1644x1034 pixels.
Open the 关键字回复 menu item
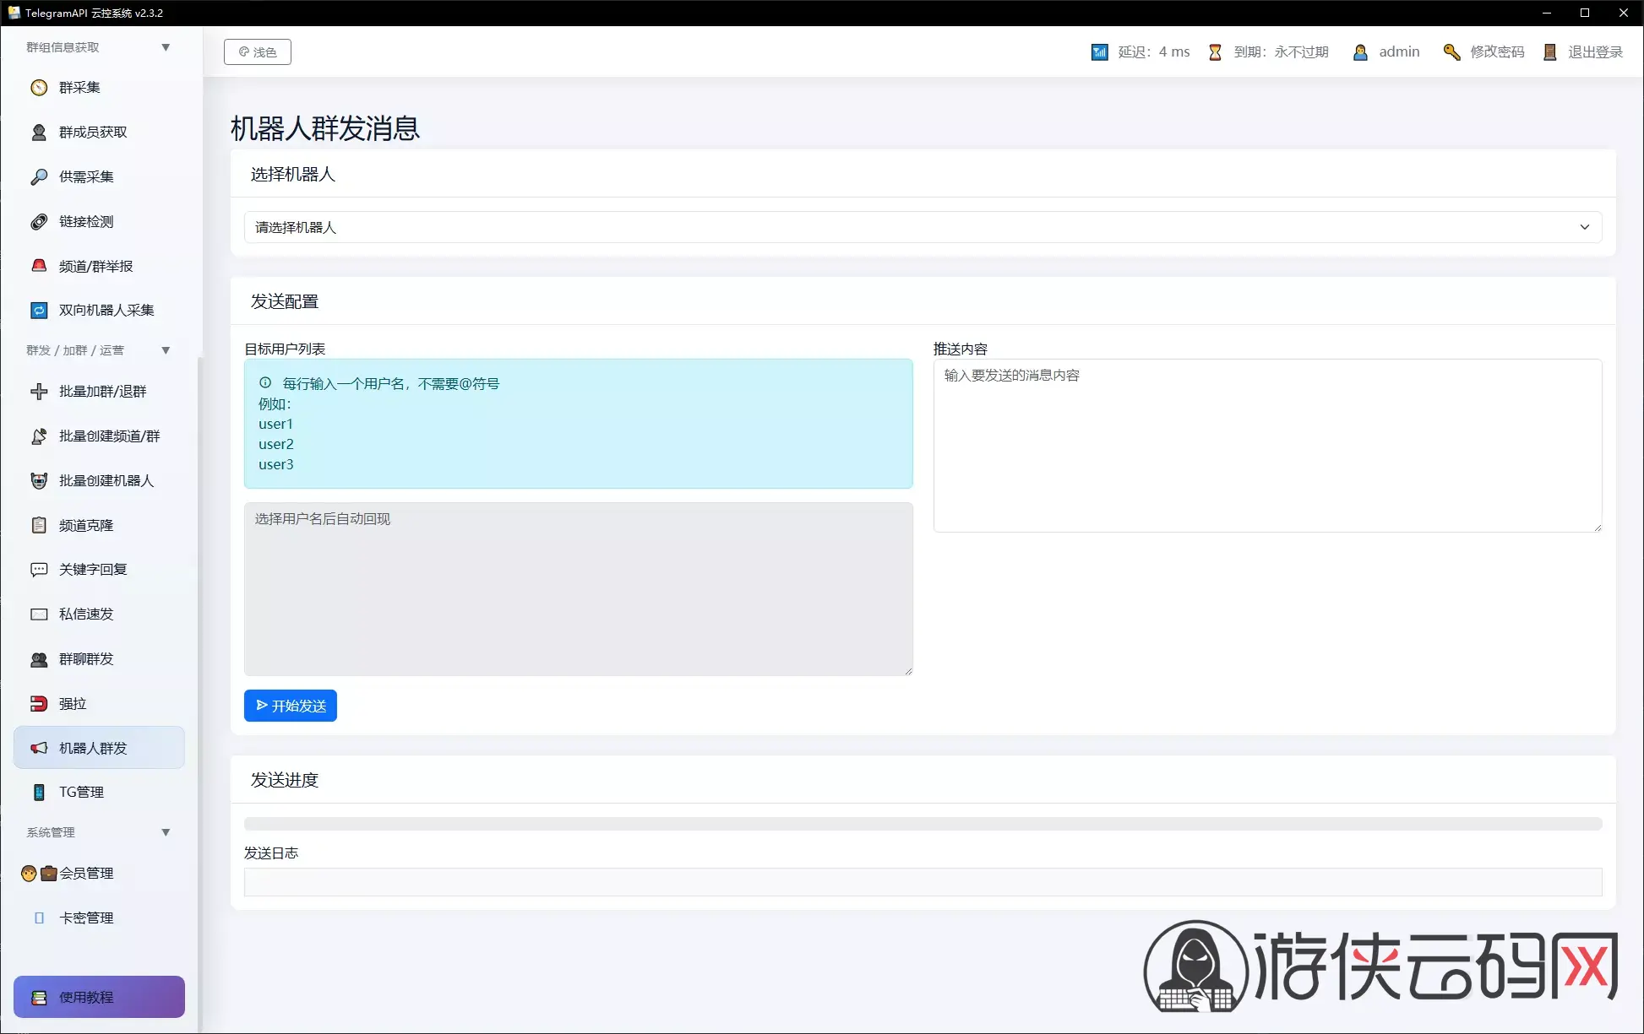(x=99, y=570)
